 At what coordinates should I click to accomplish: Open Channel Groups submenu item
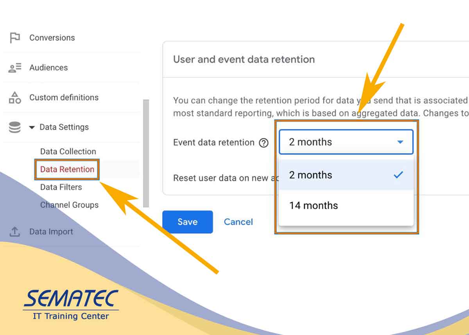(69, 205)
